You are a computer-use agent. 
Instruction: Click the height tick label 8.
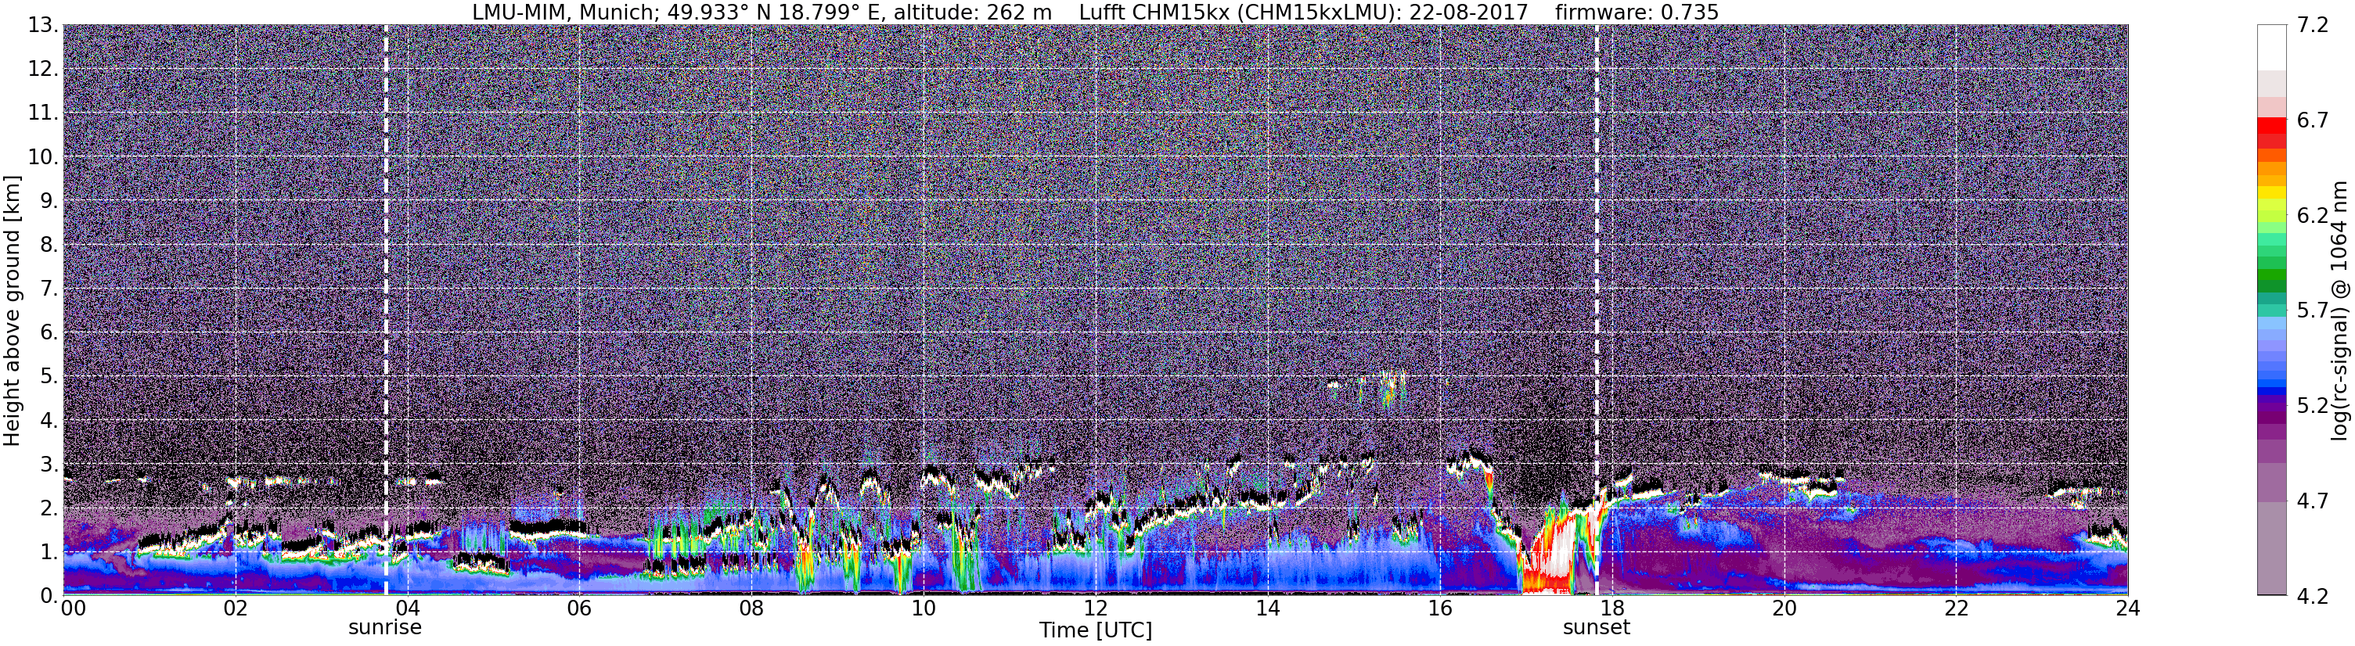49,244
